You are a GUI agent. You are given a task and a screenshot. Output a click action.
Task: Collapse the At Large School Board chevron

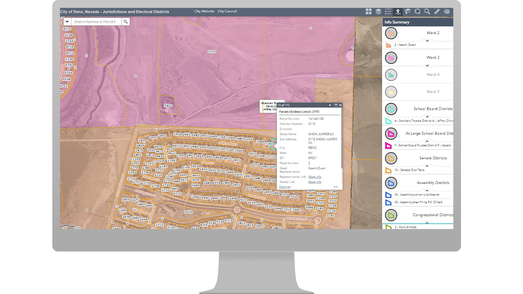tap(427, 141)
